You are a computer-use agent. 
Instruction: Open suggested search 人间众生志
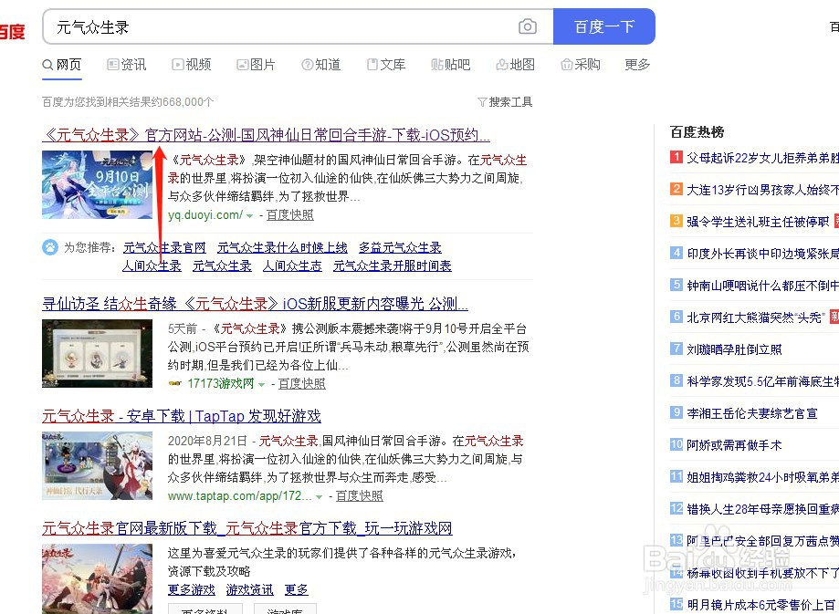coord(292,265)
